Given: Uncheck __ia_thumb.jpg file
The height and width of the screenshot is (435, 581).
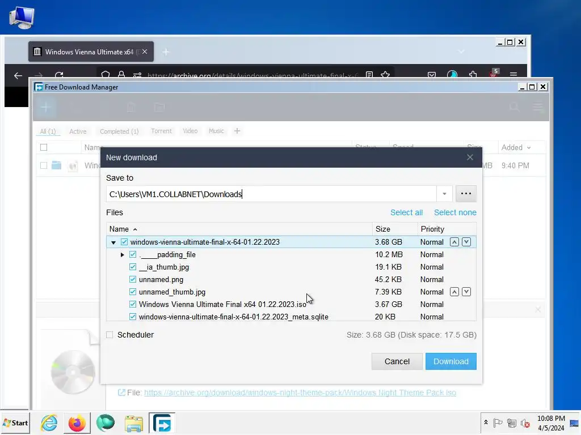Looking at the screenshot, I should [133, 267].
